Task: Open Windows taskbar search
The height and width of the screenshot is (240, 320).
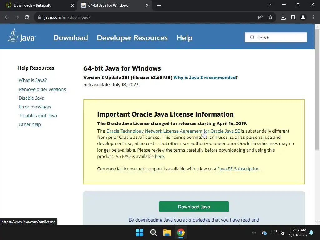Action: [x=153, y=232]
